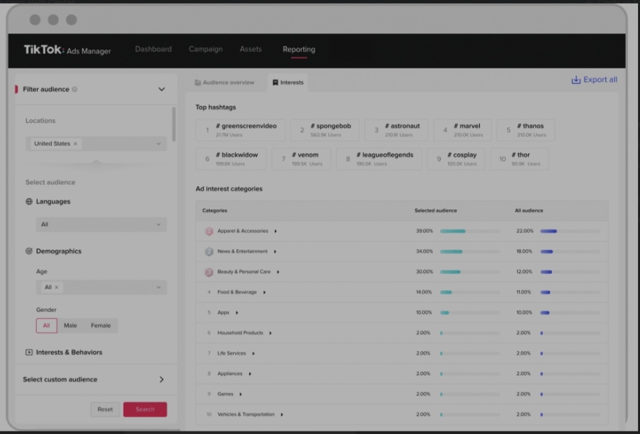Expand the Apparel & Accessories category
The width and height of the screenshot is (640, 434).
276,231
